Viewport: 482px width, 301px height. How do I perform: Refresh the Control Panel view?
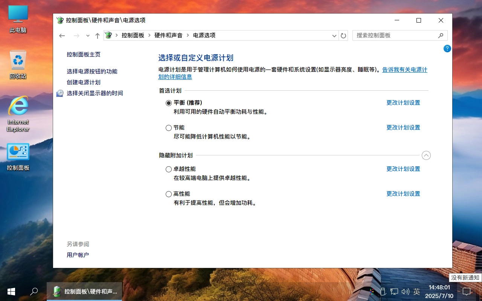[x=343, y=35]
